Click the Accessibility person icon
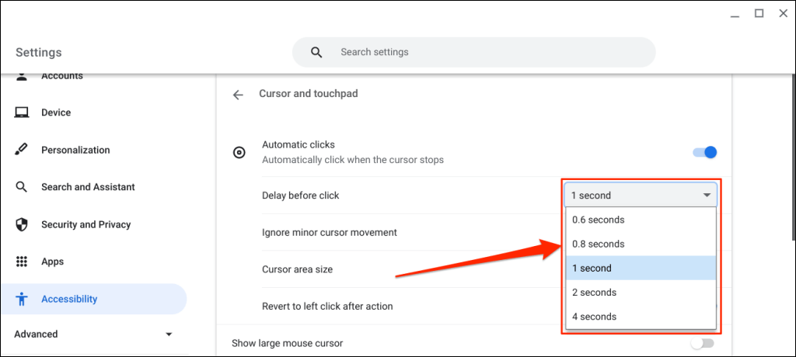Image resolution: width=796 pixels, height=357 pixels. click(22, 299)
